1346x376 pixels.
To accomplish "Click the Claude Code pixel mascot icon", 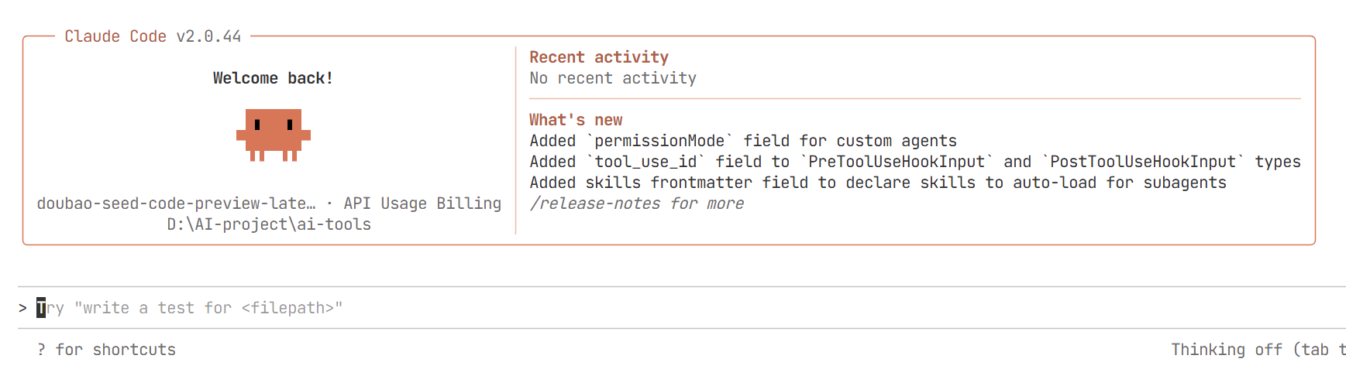I will (x=273, y=135).
